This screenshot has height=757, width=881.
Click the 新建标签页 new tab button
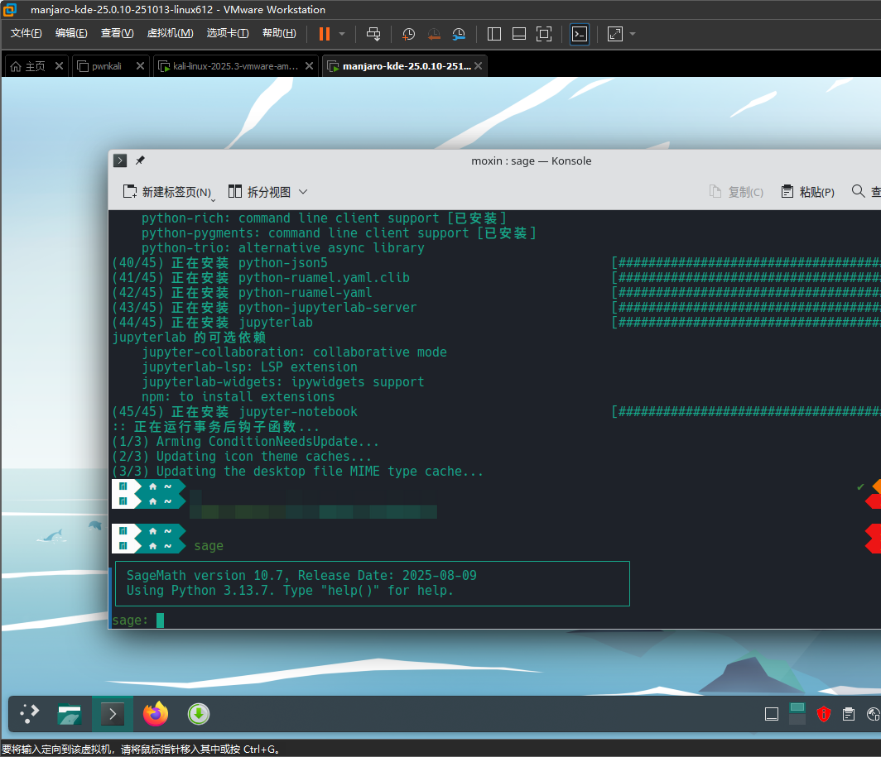[x=167, y=192]
